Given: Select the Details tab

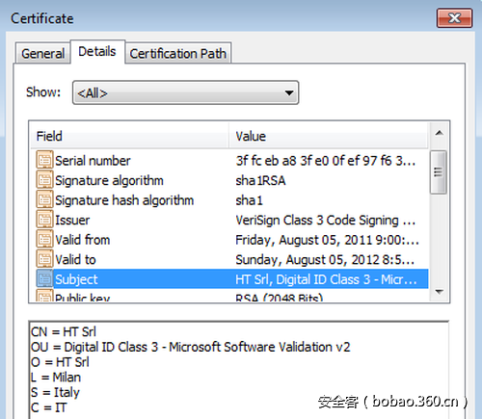Looking at the screenshot, I should click(x=97, y=51).
